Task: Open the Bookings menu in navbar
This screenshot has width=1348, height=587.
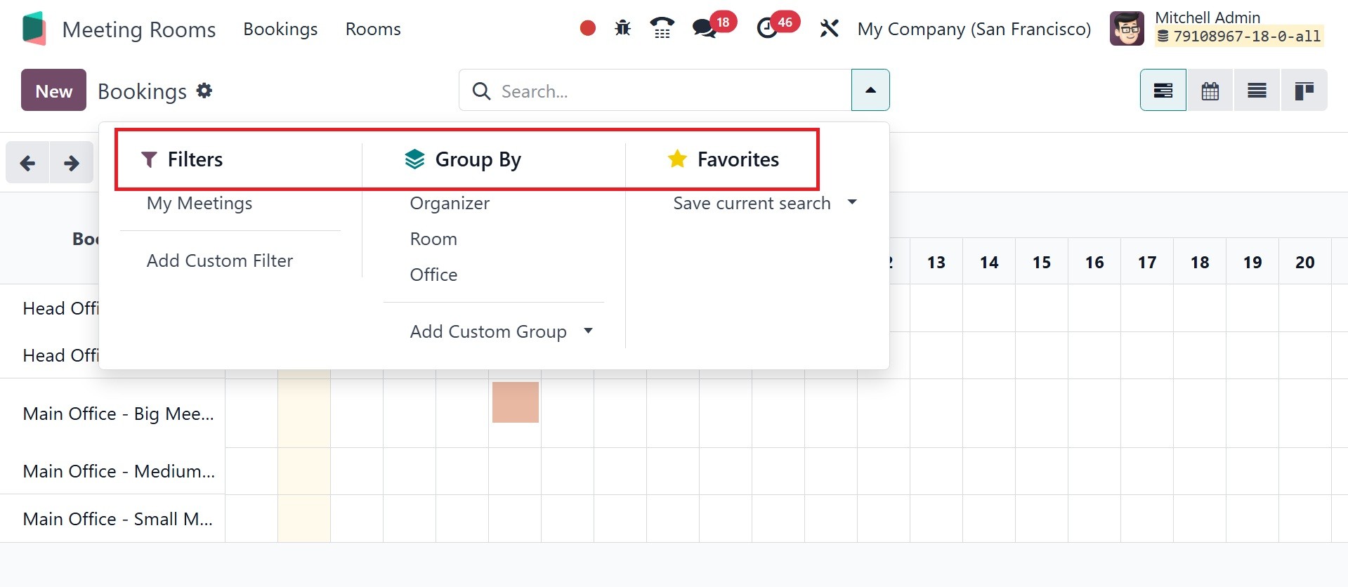Action: [x=280, y=29]
